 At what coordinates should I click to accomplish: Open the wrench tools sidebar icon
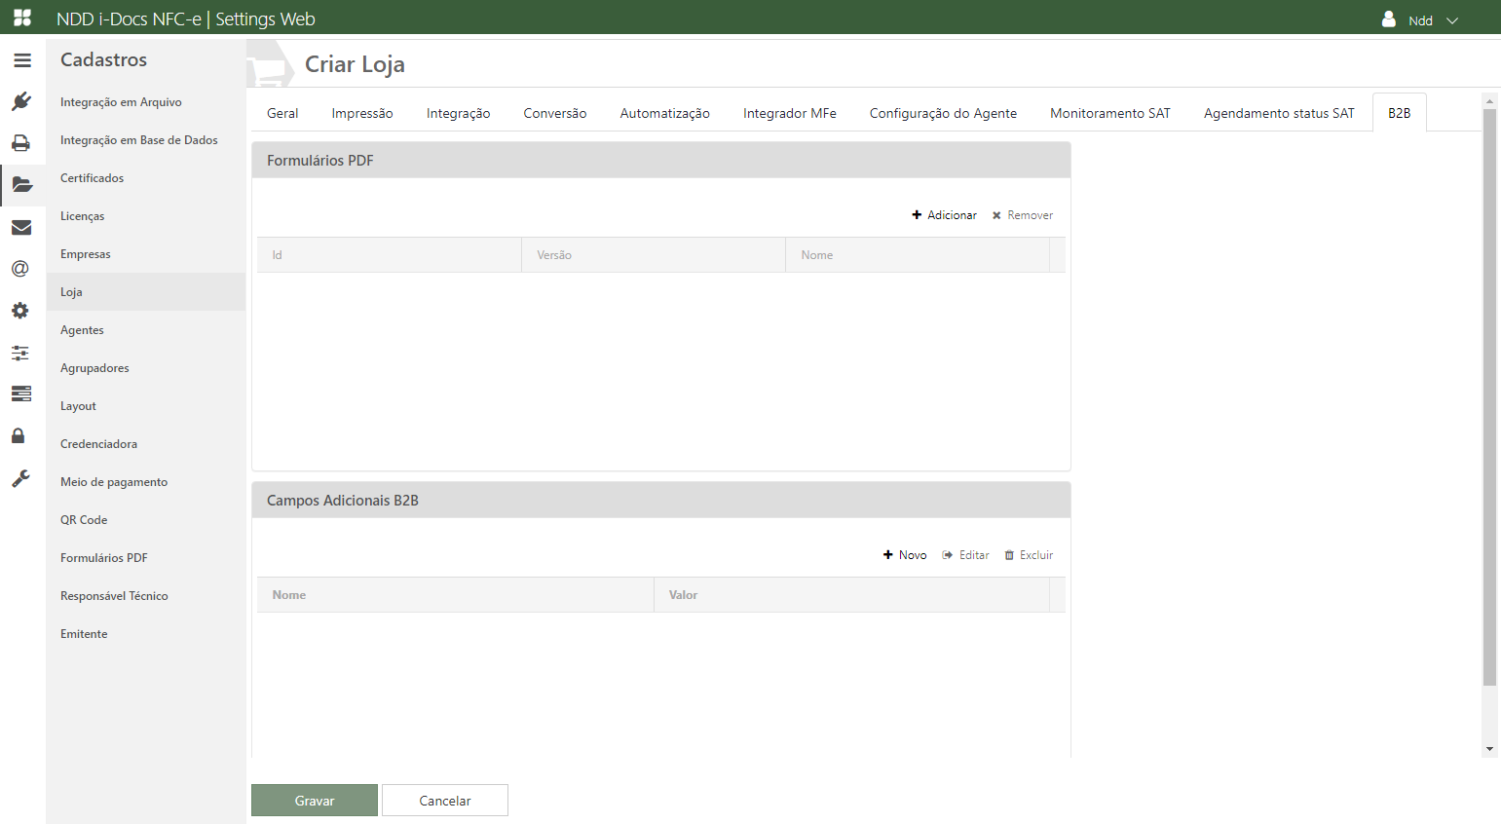pyautogui.click(x=20, y=478)
